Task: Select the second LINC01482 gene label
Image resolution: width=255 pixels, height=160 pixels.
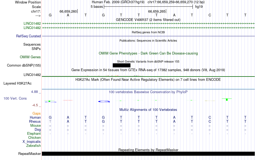Action: pyautogui.click(x=32, y=28)
